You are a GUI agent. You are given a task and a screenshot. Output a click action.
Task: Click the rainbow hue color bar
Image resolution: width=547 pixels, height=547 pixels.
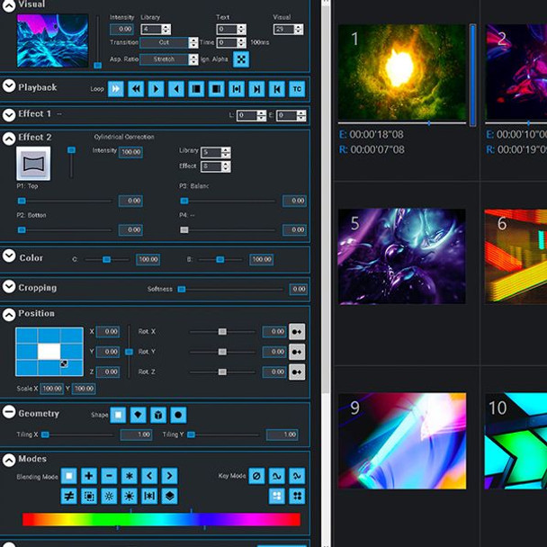coord(161,519)
